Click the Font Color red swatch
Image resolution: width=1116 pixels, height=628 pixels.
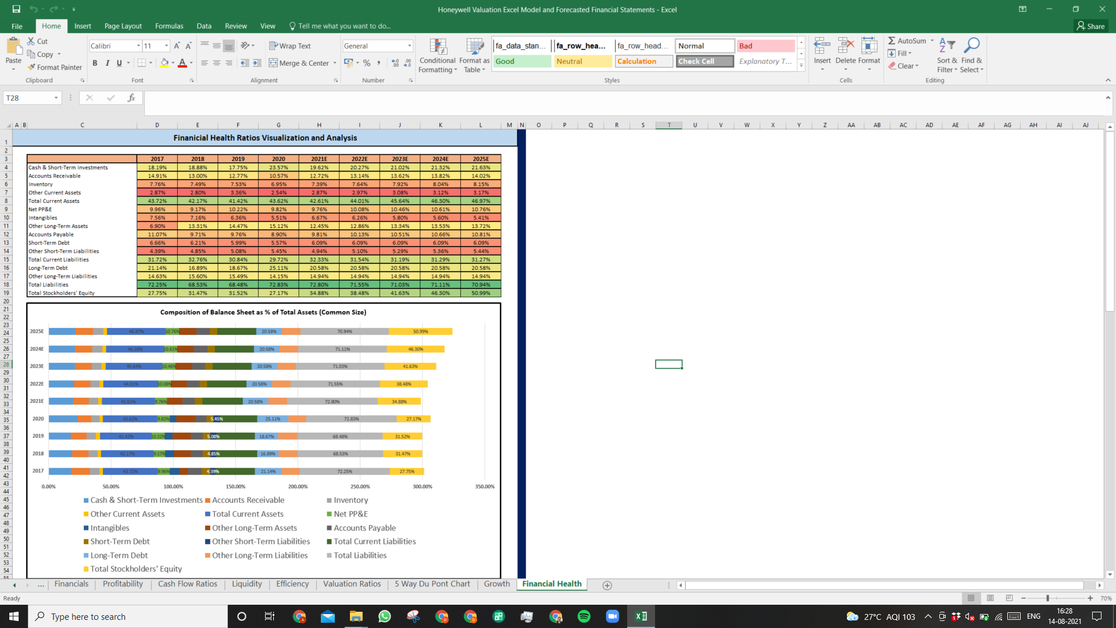[x=182, y=63]
